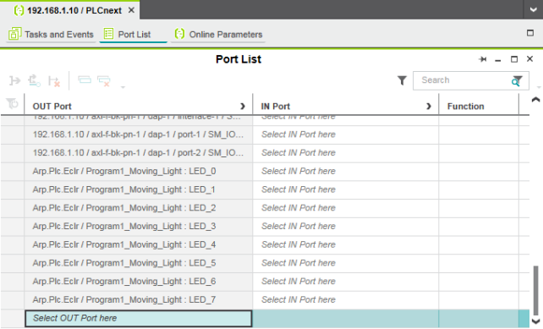Viewport: 543px width, 329px height.
Task: Click the Search input field
Action: click(x=464, y=80)
